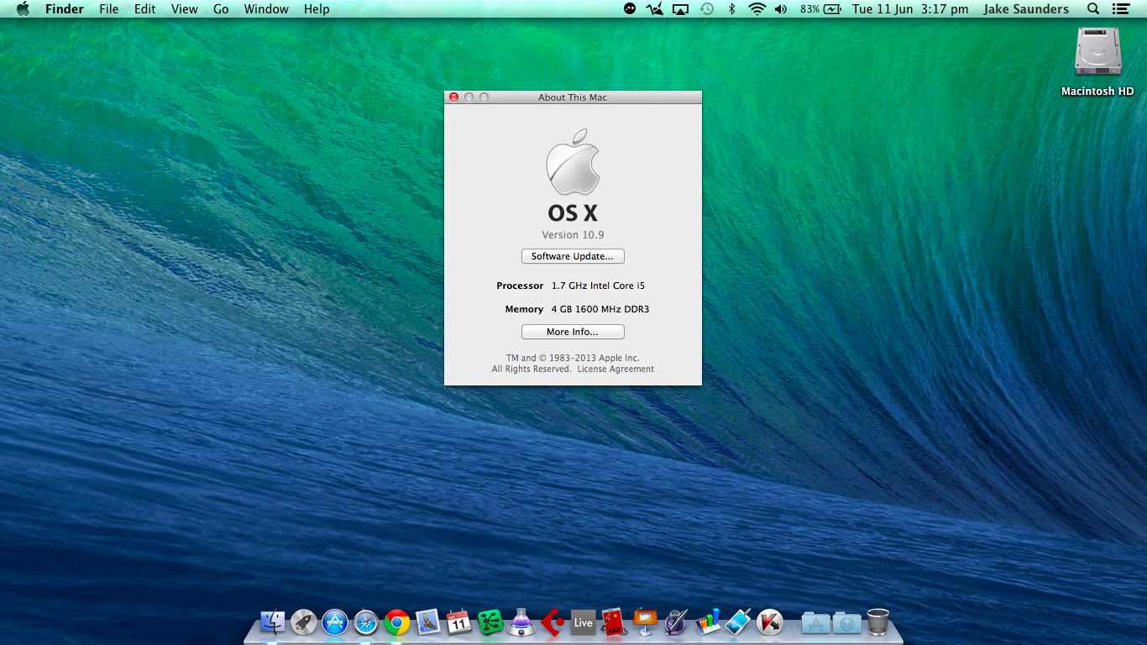Screen dimensions: 1147x645
Task: Launch Kaspersky from the Dock
Action: tap(770, 622)
